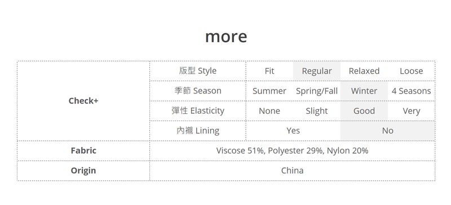
Task: Select the Loose style cell
Action: (411, 71)
